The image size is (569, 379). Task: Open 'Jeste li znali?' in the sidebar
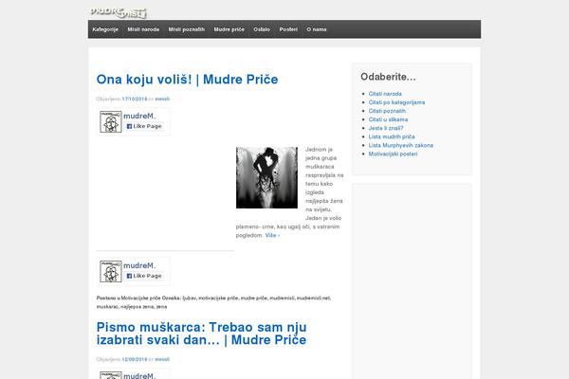coord(386,128)
